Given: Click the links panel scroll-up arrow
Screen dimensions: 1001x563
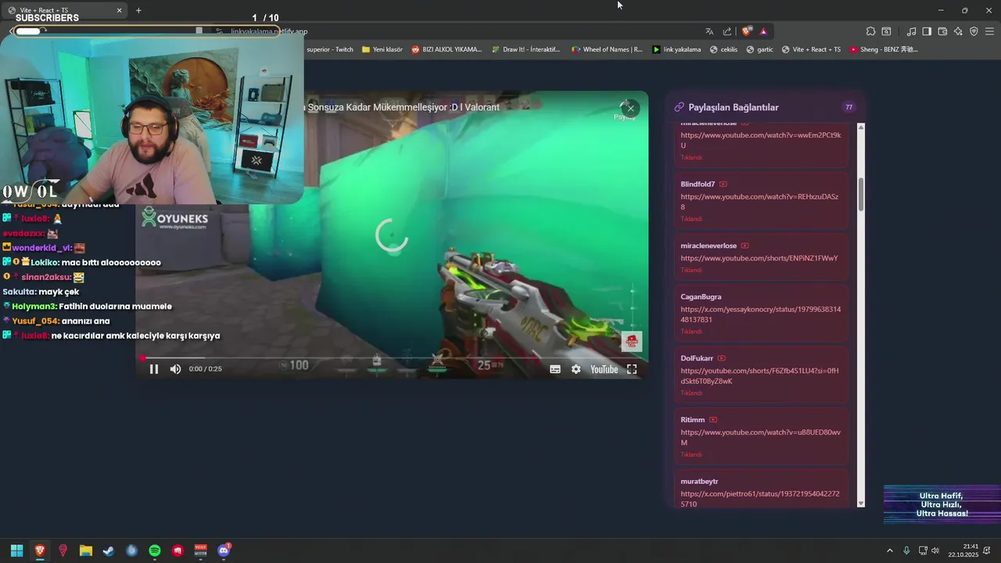Looking at the screenshot, I should (861, 127).
